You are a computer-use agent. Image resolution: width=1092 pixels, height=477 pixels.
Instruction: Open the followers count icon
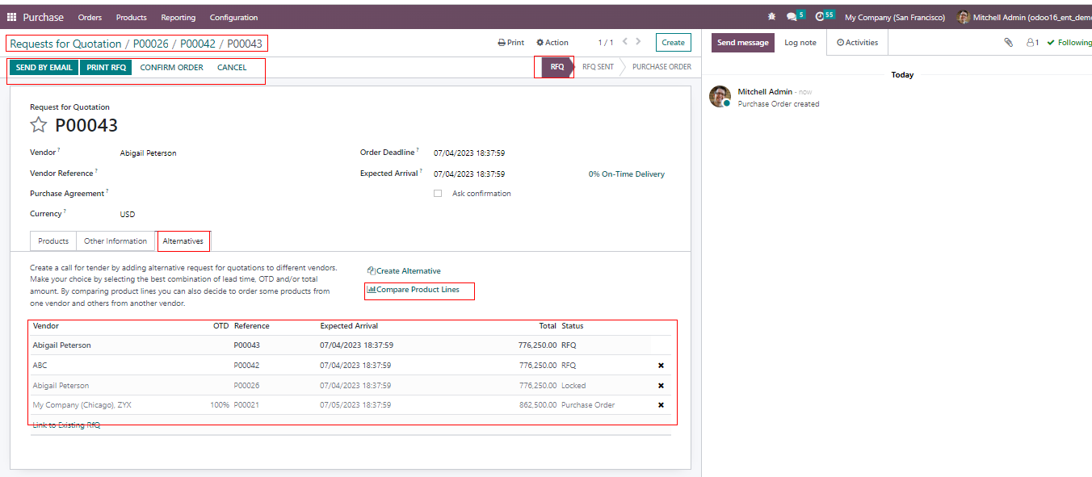tap(1031, 43)
